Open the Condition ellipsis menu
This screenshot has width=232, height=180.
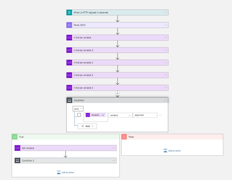165,100
